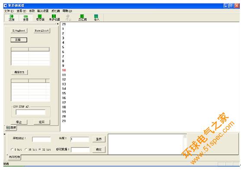The image size is (241, 170).
Task: Open the 寄存器 registers toolbar icon
Action: (x=40, y=18)
